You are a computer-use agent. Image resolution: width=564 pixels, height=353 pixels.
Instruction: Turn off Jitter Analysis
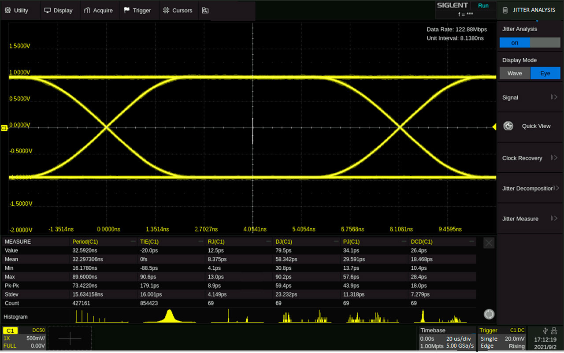tap(546, 43)
